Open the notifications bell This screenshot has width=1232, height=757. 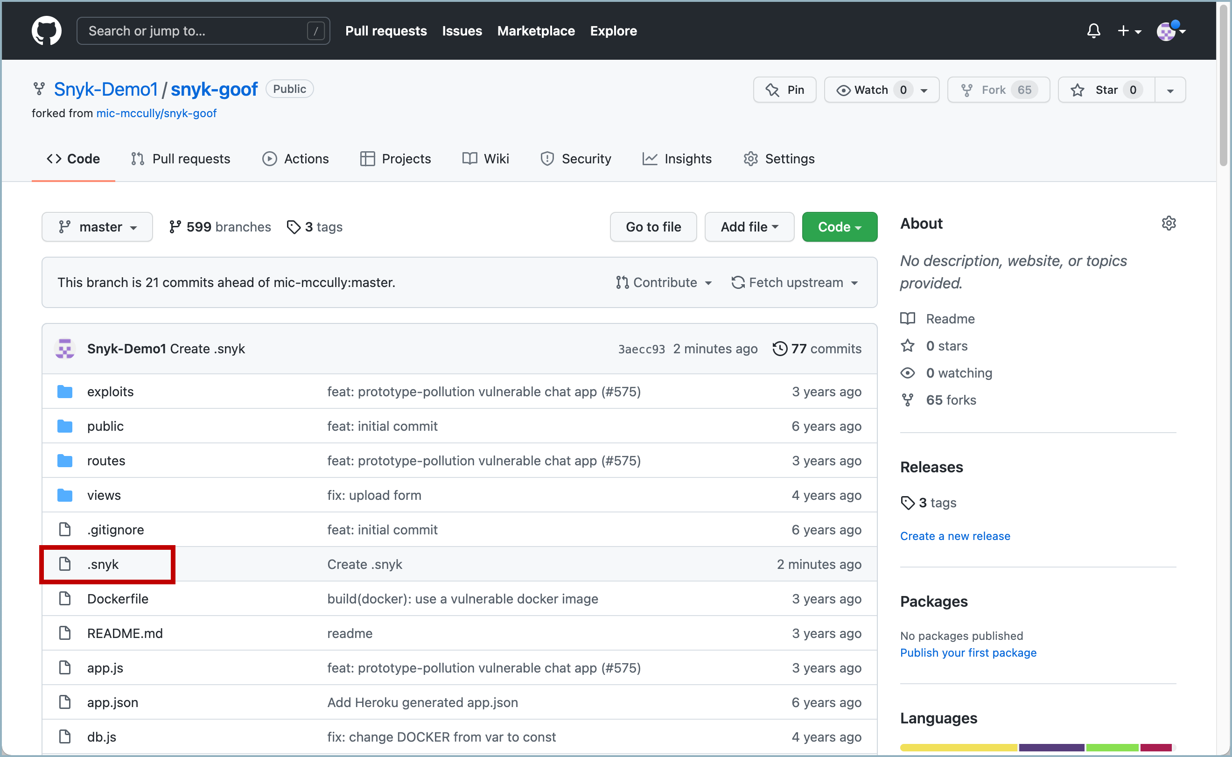pyautogui.click(x=1093, y=30)
